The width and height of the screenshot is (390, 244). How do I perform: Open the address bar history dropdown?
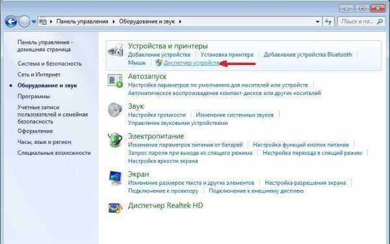coord(318,21)
